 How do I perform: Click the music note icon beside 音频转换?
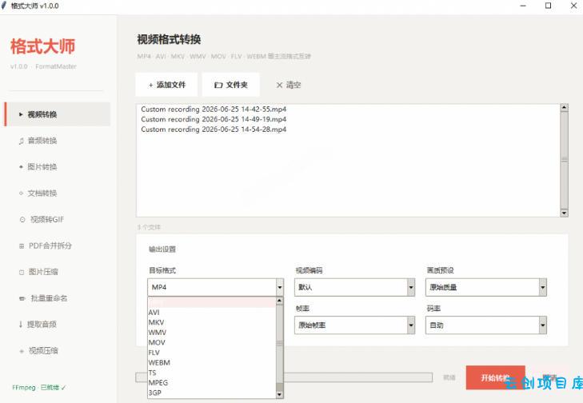point(22,141)
